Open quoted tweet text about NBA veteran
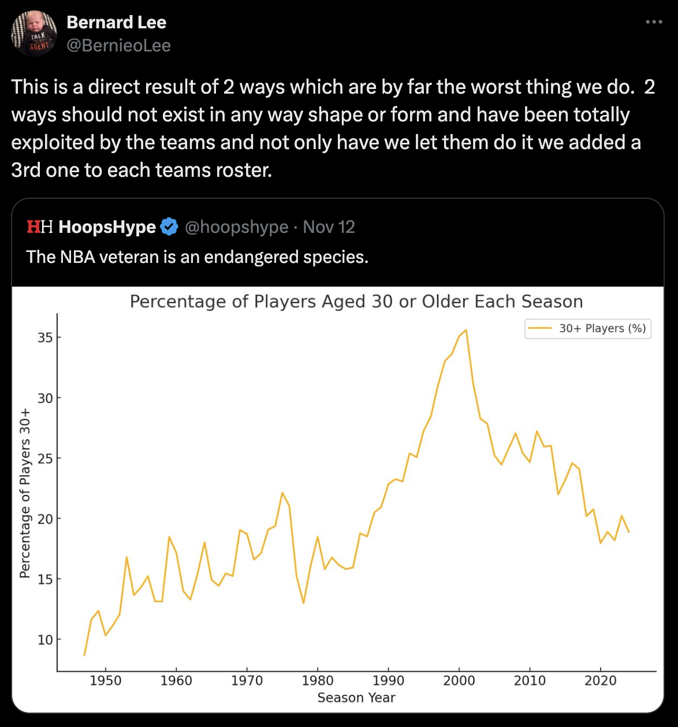The width and height of the screenshot is (678, 727). [x=198, y=257]
